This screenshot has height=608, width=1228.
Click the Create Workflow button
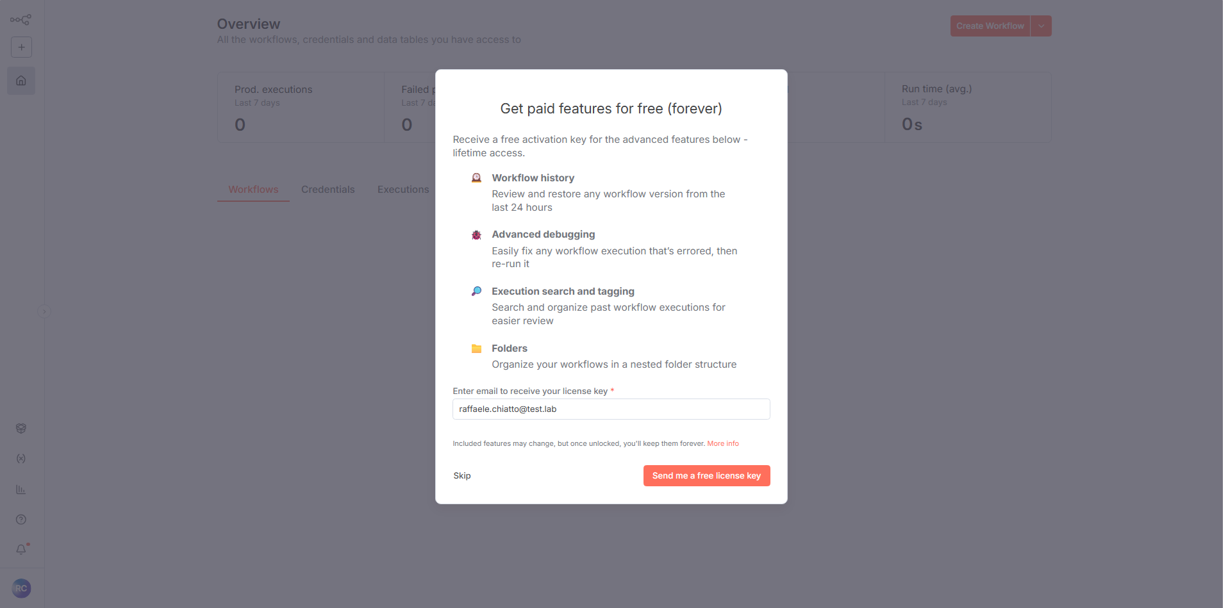pyautogui.click(x=990, y=26)
